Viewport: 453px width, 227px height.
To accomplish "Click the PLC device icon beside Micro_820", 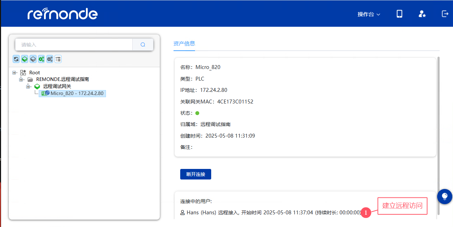I will click(45, 93).
